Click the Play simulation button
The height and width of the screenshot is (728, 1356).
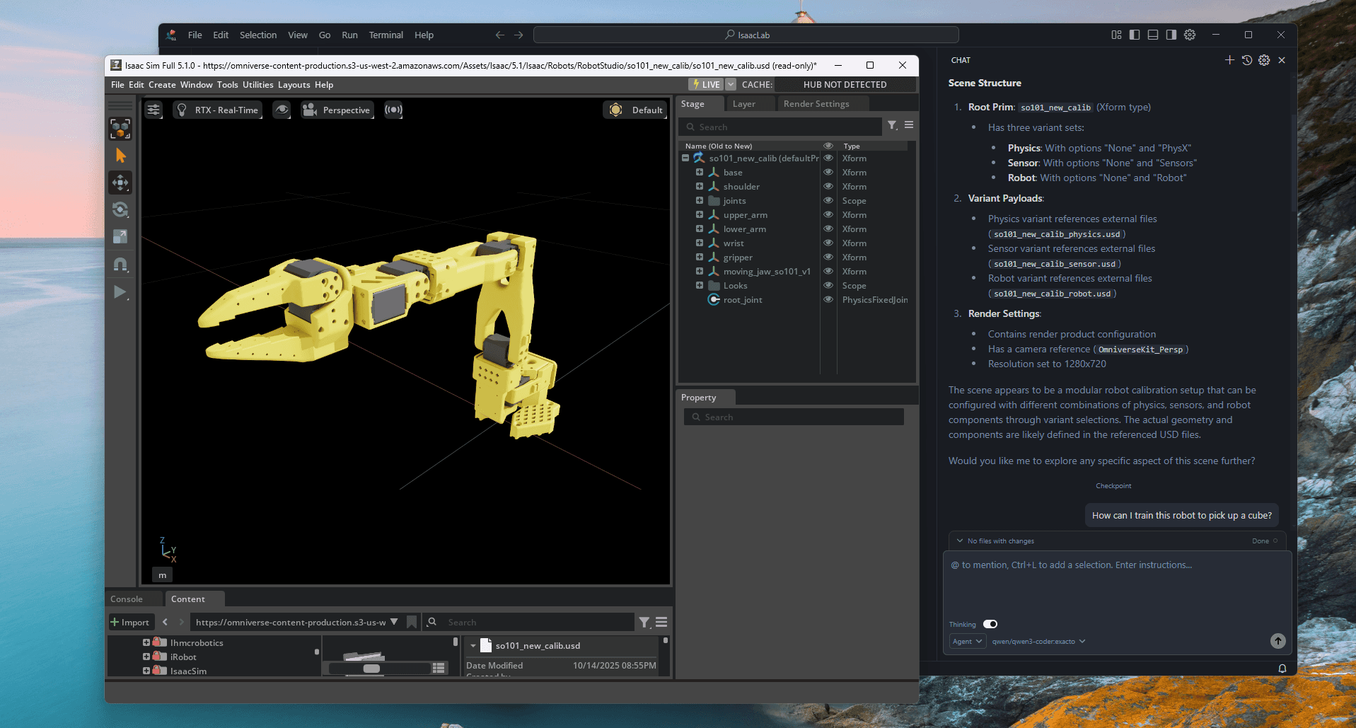[120, 292]
